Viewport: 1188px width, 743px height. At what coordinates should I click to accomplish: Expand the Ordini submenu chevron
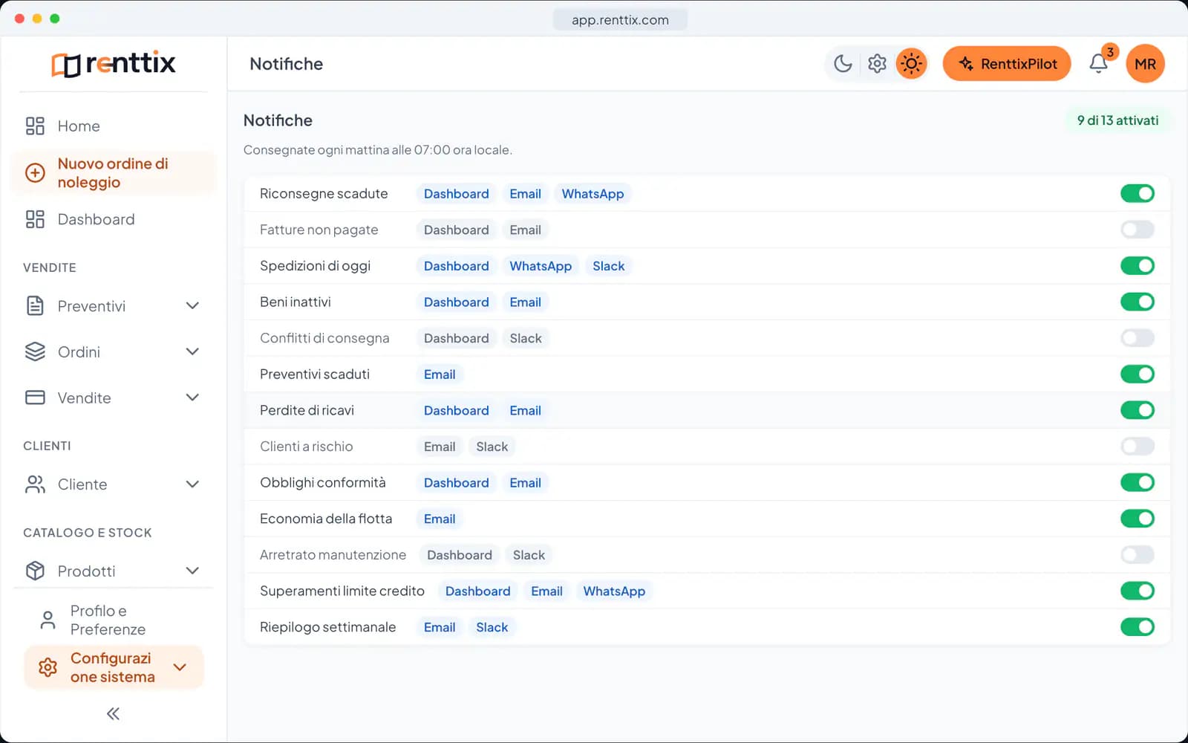[x=192, y=351]
